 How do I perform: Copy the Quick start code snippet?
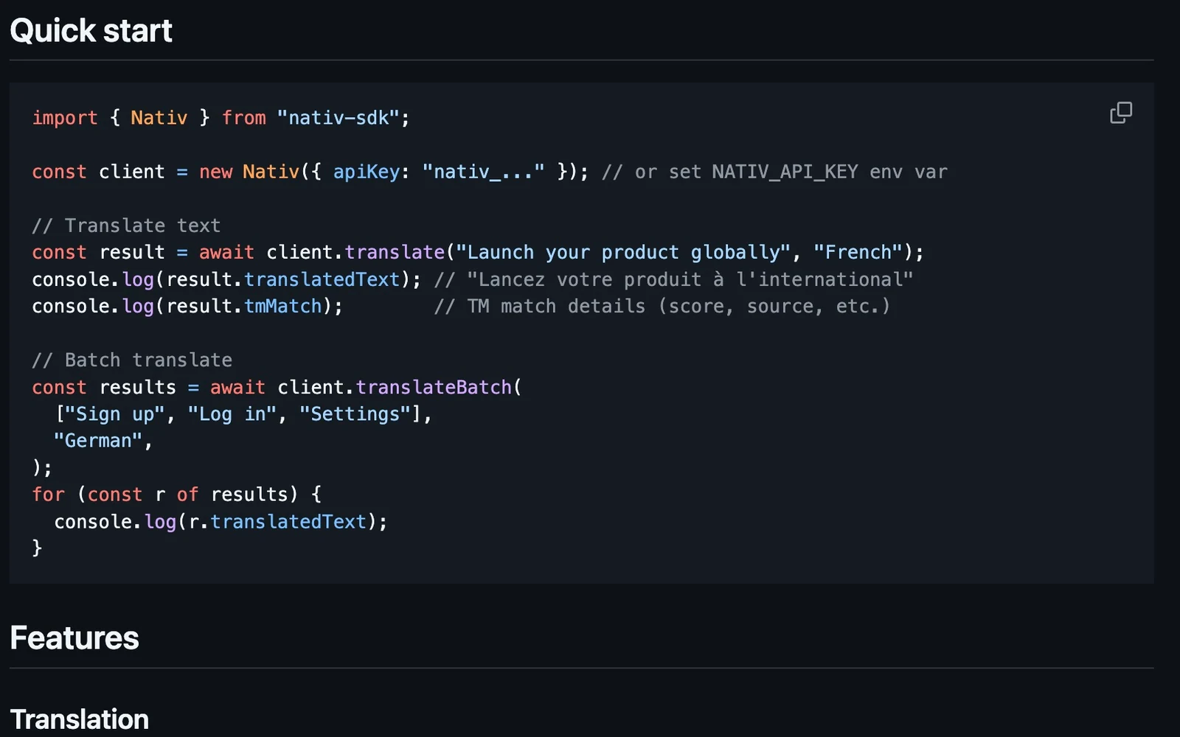[1121, 113]
